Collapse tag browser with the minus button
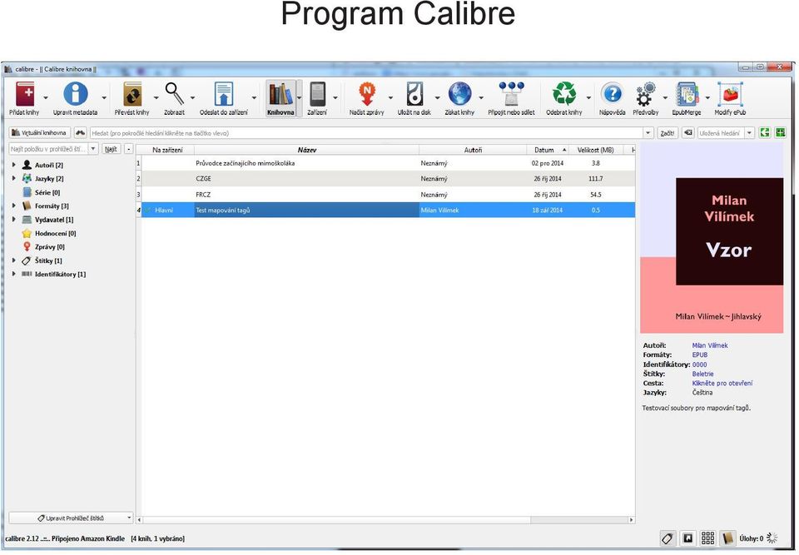The image size is (799, 555). point(128,149)
